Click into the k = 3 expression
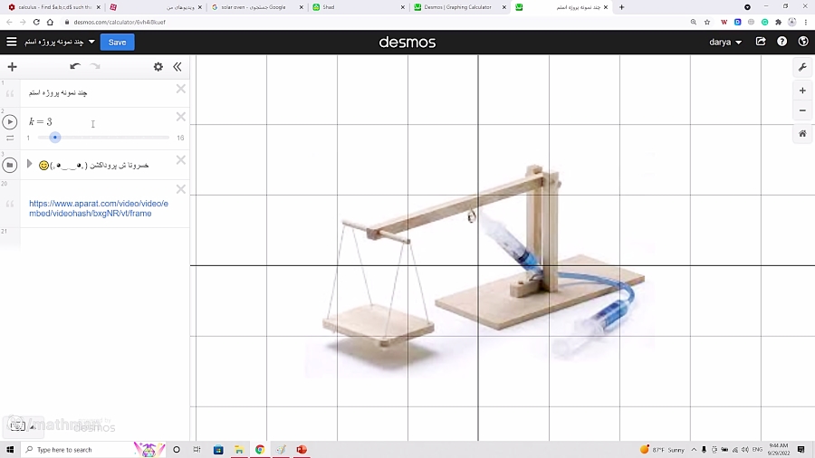The image size is (815, 458). (x=41, y=121)
